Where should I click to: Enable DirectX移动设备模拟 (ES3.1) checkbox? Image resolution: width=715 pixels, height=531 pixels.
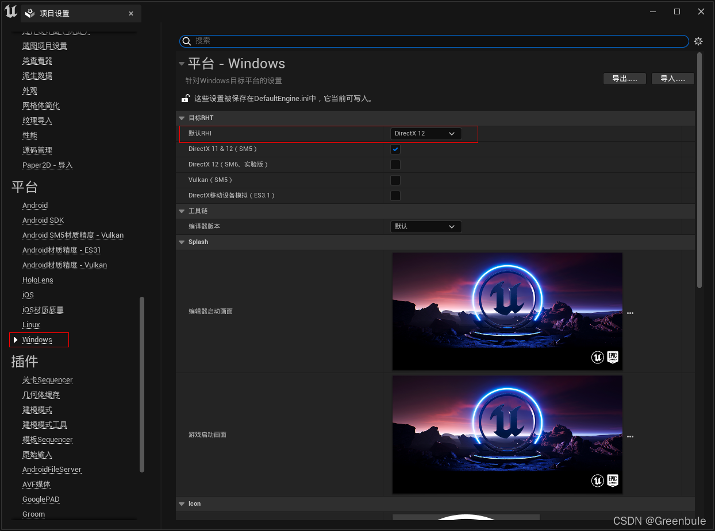pos(395,196)
